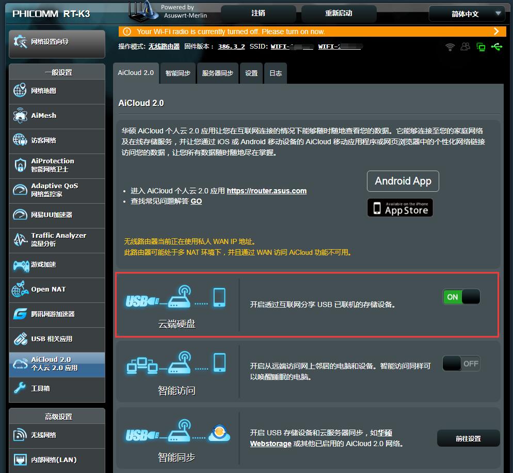Open the 设置 tab
The width and height of the screenshot is (513, 473).
click(251, 73)
